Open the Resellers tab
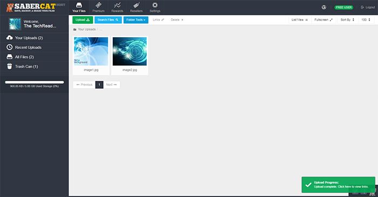Viewport: 378px width, 197px height. 136,8
